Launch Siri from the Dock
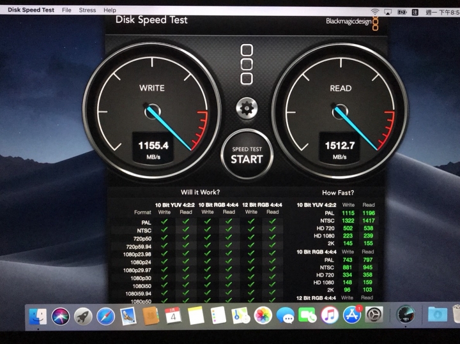 point(61,317)
